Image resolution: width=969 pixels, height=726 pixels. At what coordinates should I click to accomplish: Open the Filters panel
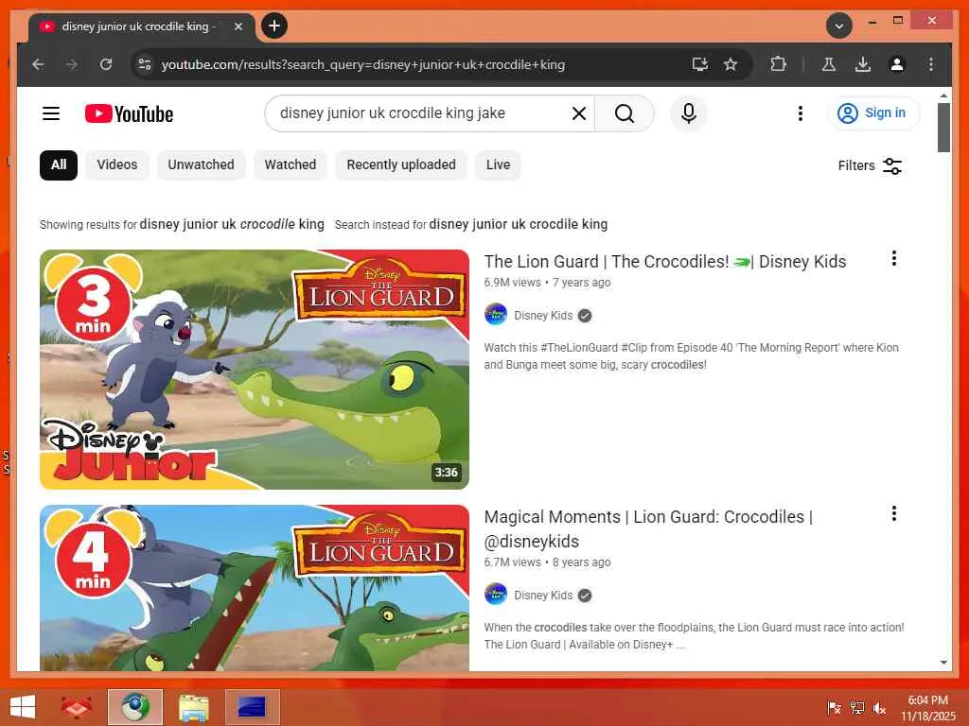870,165
